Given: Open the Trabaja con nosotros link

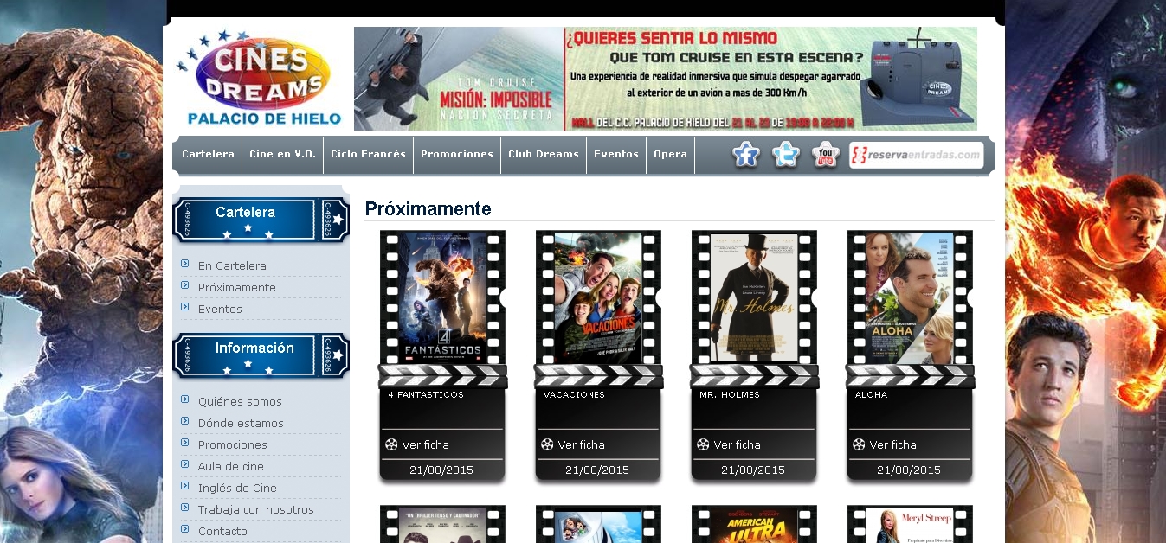Looking at the screenshot, I should click(256, 509).
